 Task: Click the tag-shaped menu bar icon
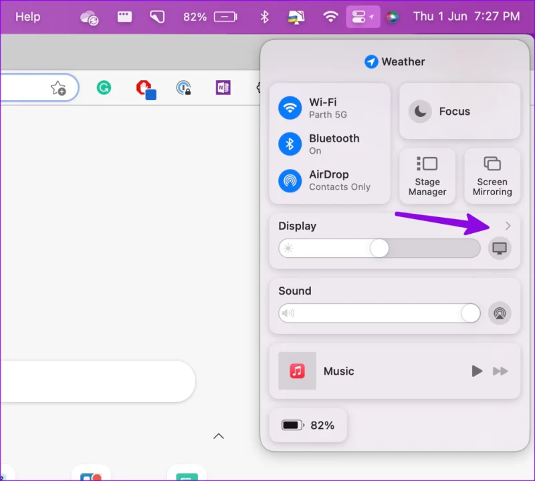coord(157,17)
